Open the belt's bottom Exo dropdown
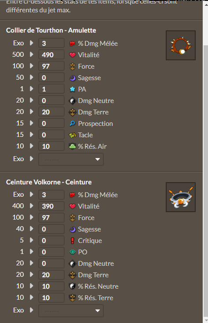208x323 pixels. 71,311
